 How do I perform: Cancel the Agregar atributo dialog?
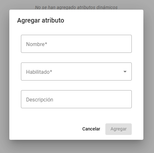point(91,129)
